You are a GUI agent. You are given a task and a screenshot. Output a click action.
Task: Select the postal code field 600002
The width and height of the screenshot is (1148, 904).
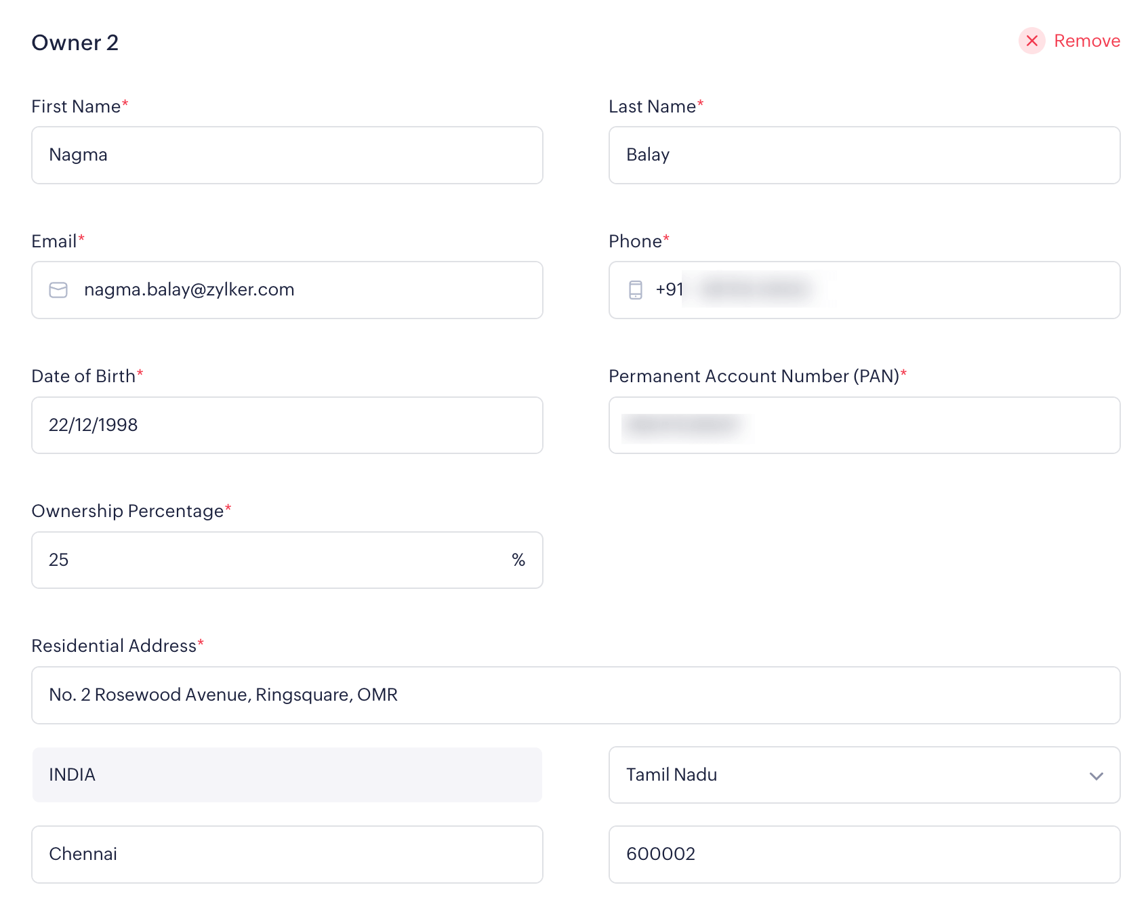click(864, 854)
